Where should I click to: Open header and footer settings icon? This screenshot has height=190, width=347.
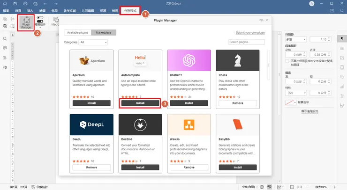click(x=342, y=67)
